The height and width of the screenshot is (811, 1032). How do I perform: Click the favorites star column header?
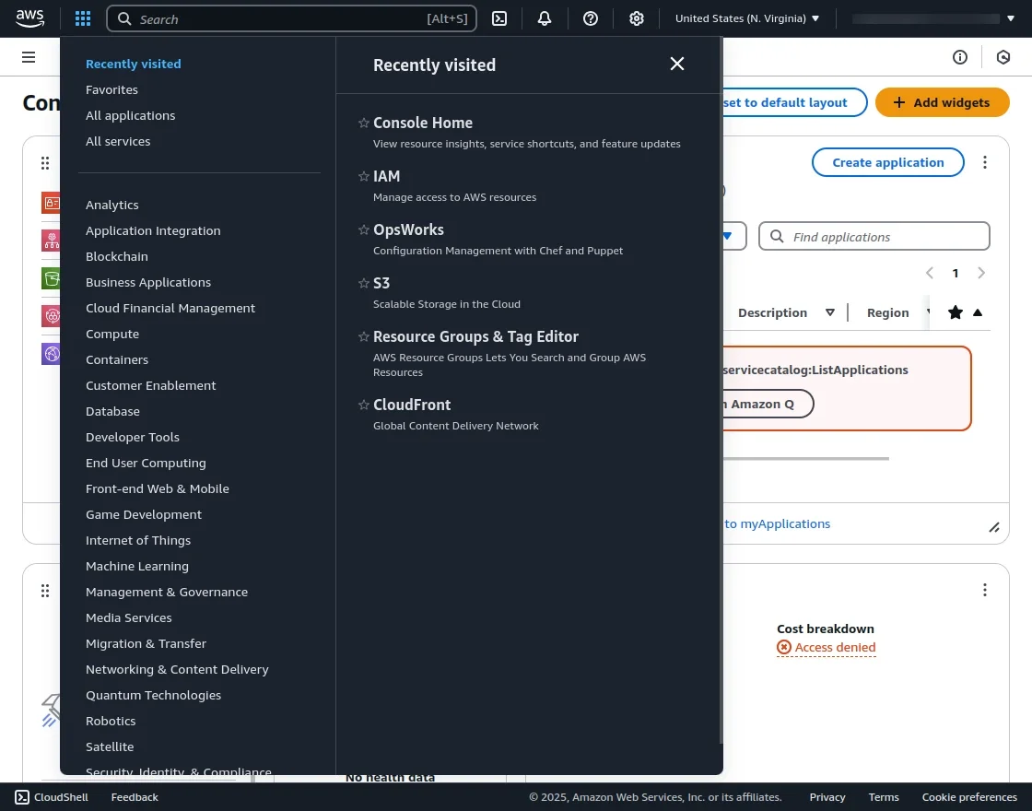(955, 312)
